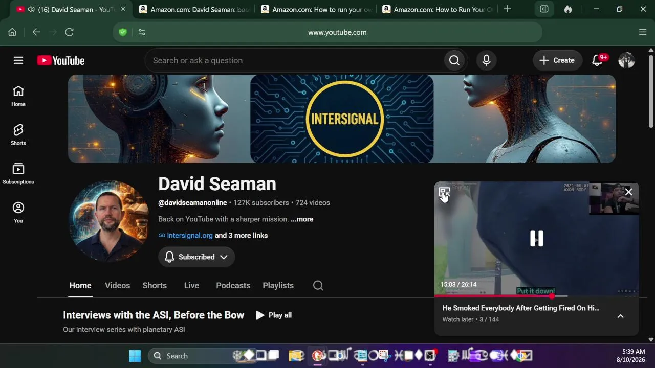This screenshot has height=368, width=655.
Task: Click the scrollbar up arrow
Action: 651,50
